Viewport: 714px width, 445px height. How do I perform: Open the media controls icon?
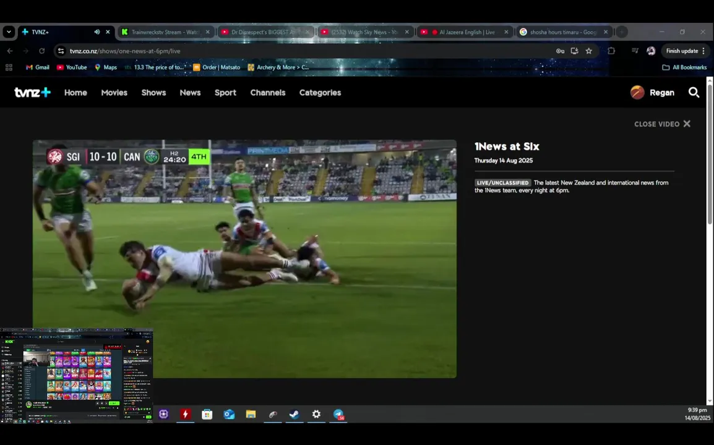635,51
